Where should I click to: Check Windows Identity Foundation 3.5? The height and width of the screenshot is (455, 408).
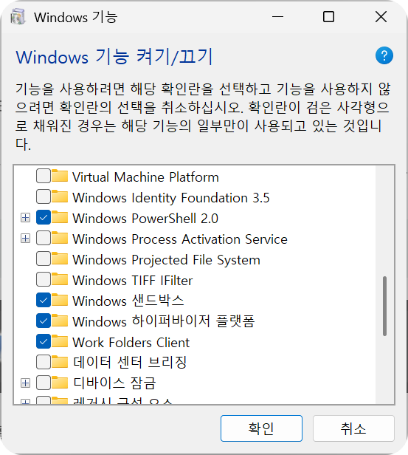pyautogui.click(x=44, y=196)
